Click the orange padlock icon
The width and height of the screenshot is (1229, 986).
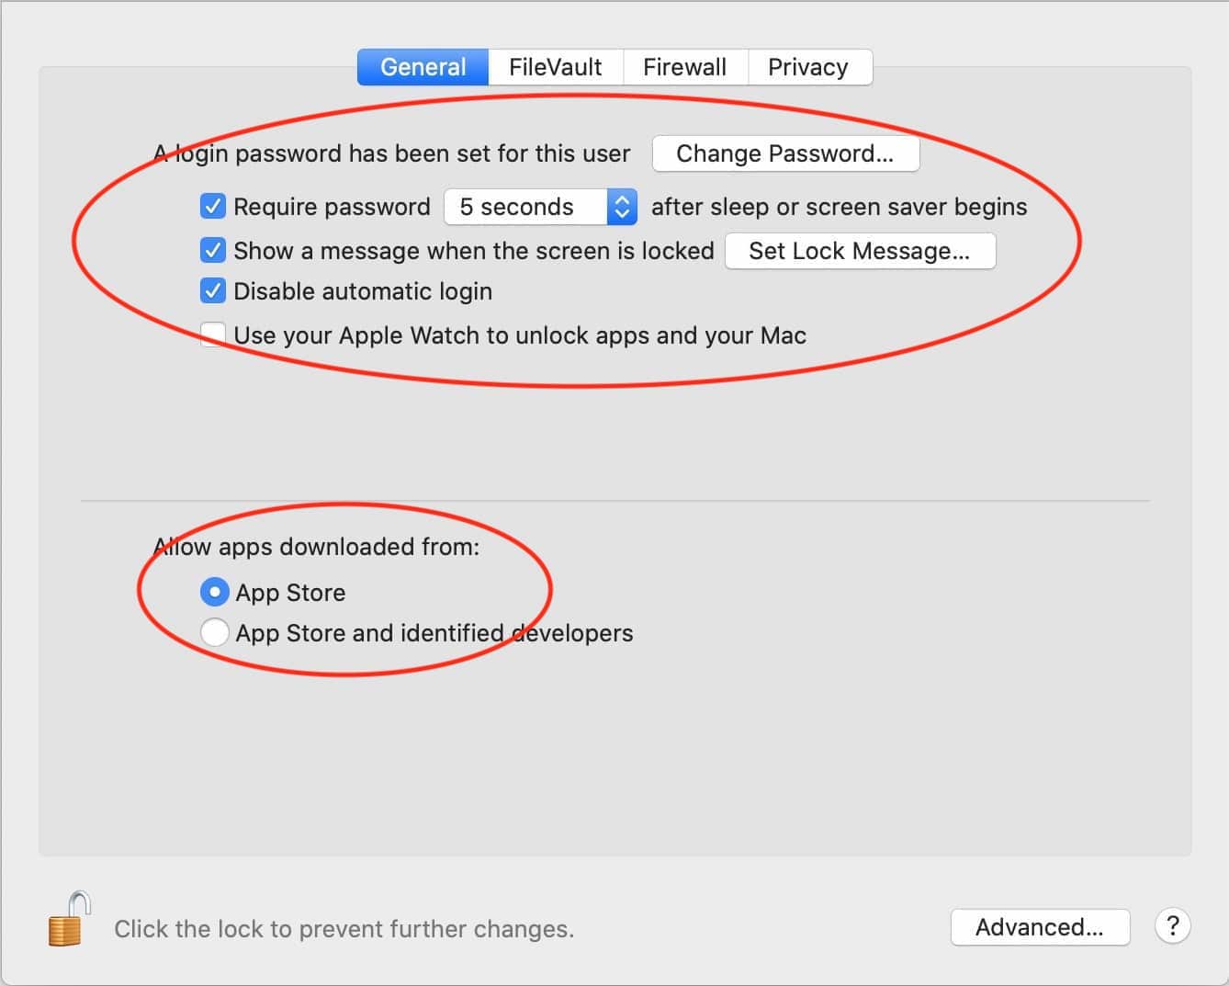click(69, 919)
